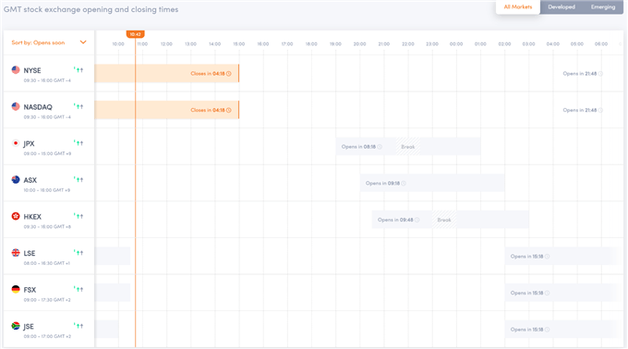Switch to the Emerging markets tab
Image resolution: width=628 pixels, height=349 pixels.
[x=603, y=6]
